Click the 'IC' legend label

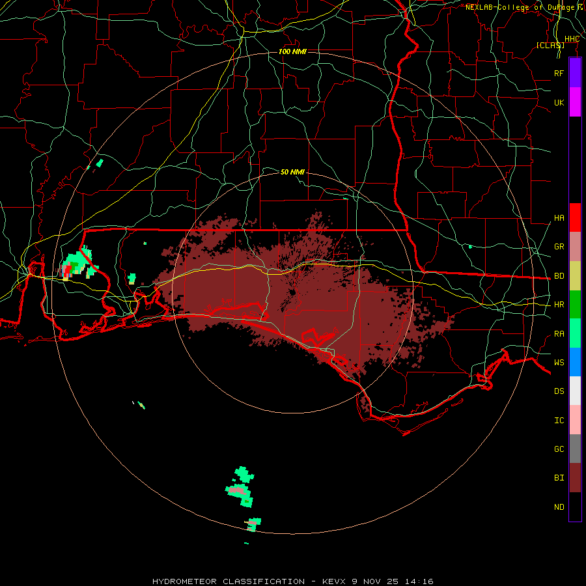[x=559, y=420]
